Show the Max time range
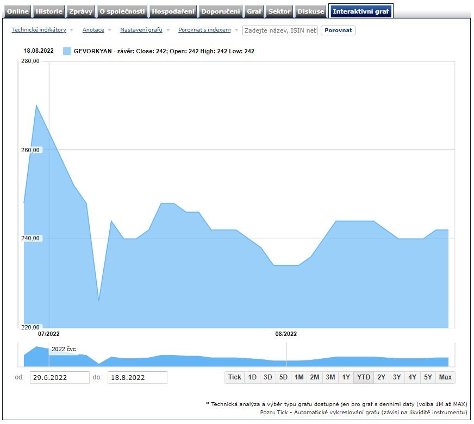This screenshot has height=424, width=474. [445, 377]
